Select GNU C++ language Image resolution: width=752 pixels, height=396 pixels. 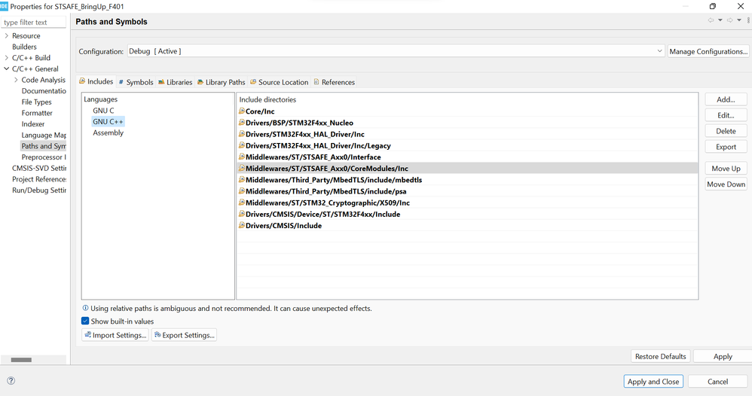point(108,121)
